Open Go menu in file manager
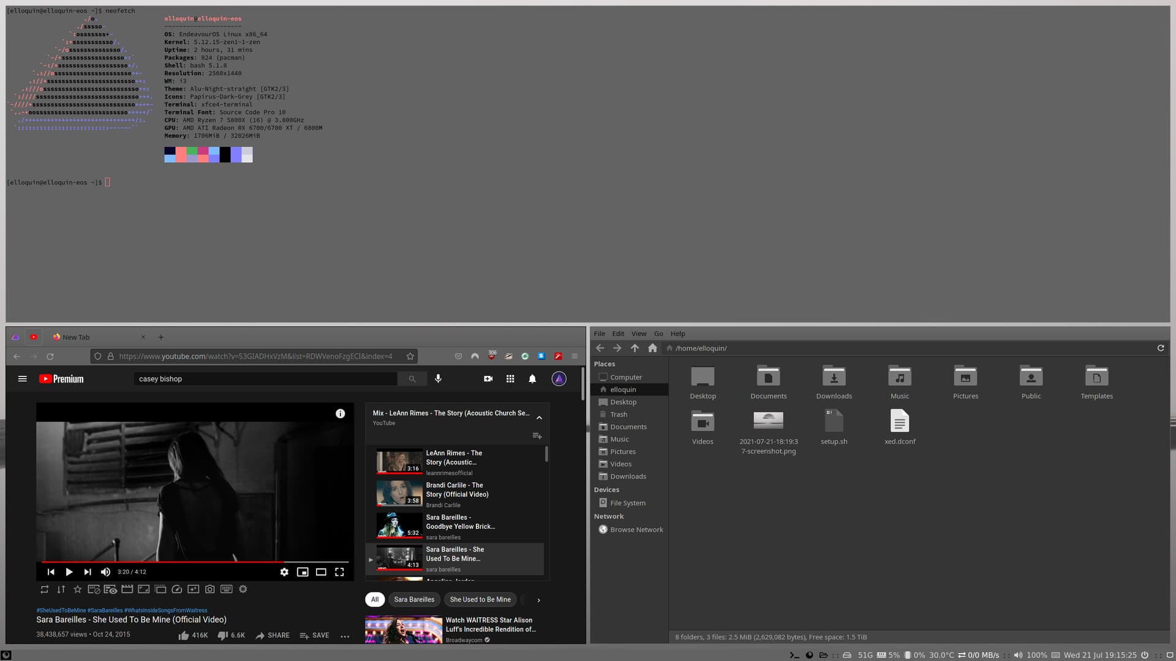Screen dimensions: 1176x661 658,334
